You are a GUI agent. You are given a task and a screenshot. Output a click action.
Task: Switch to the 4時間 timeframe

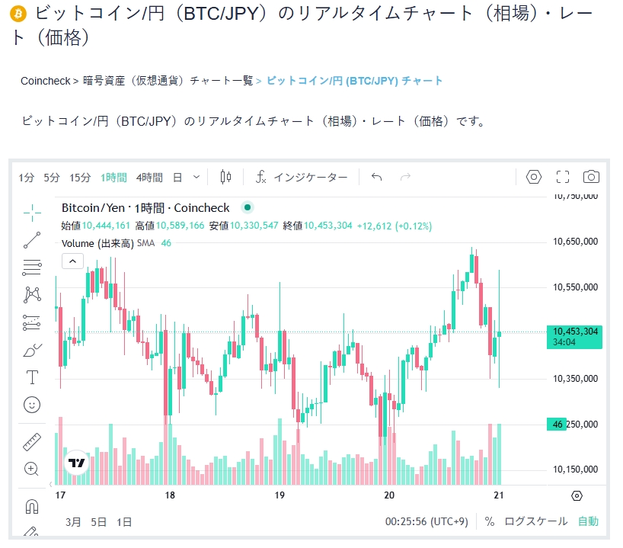coord(149,177)
